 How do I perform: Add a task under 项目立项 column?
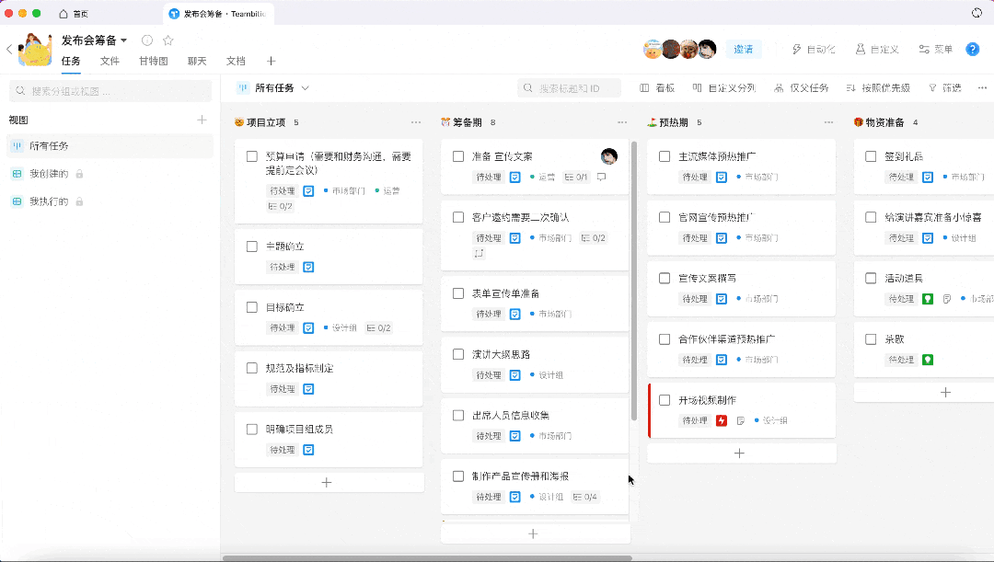(x=329, y=483)
